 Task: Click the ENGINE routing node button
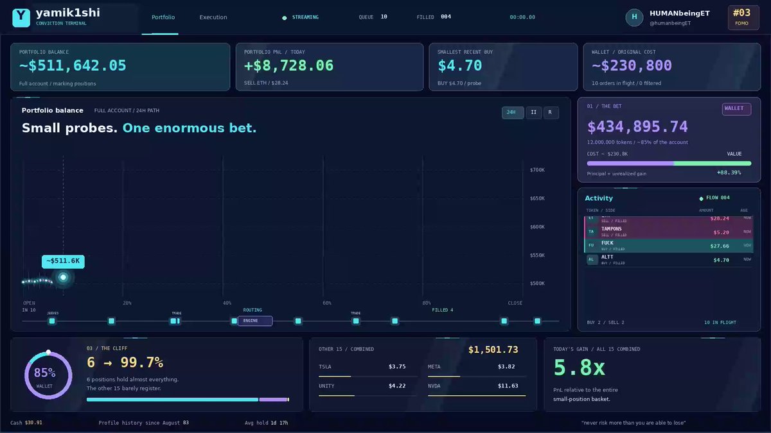point(255,321)
